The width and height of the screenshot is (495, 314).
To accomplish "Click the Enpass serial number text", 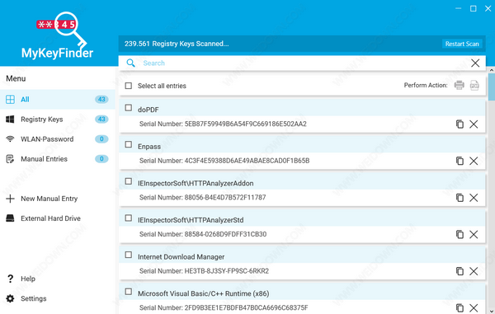I will (x=247, y=161).
